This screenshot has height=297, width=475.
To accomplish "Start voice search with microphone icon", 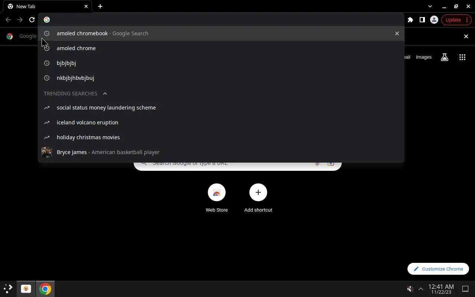I will pyautogui.click(x=317, y=164).
